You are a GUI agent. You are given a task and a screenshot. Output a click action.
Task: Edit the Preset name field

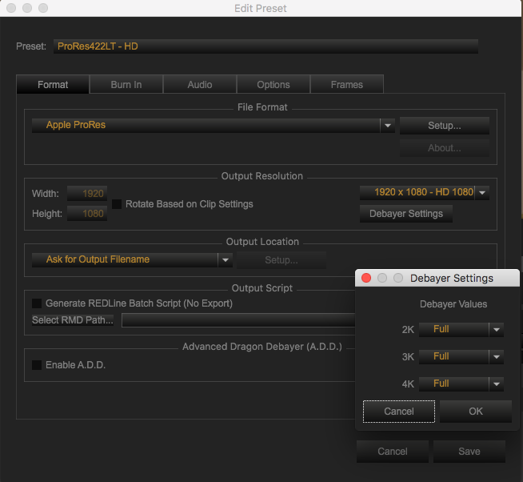tap(265, 46)
